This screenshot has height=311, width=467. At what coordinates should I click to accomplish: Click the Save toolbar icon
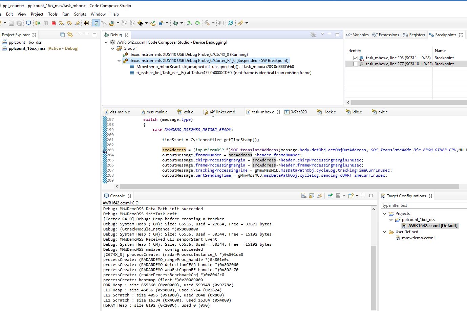click(11, 23)
